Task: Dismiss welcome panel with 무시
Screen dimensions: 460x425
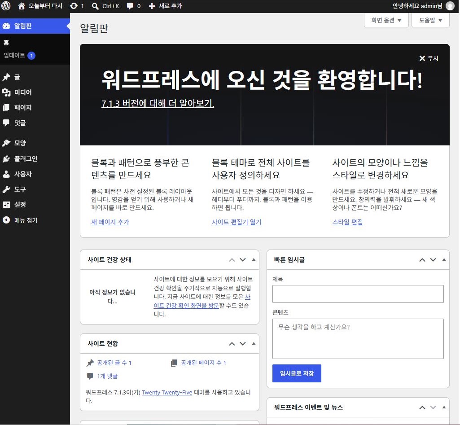Action: point(429,58)
